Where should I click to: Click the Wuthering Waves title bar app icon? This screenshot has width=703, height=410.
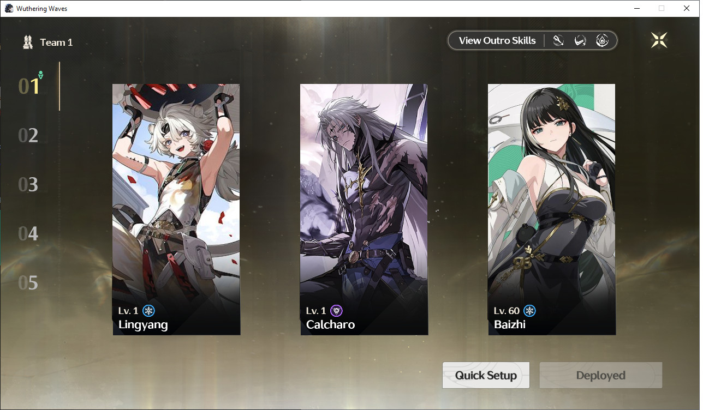(9, 8)
